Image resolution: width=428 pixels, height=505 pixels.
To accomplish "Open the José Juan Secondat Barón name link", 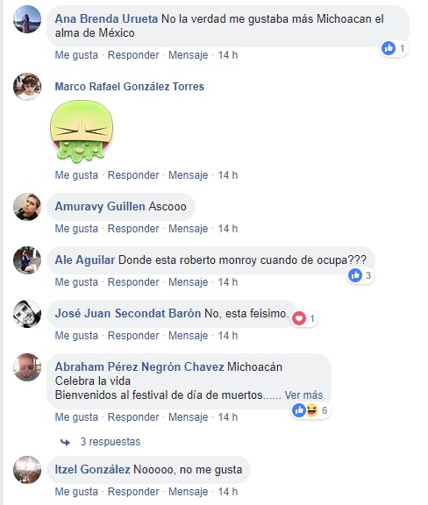I will tap(128, 313).
